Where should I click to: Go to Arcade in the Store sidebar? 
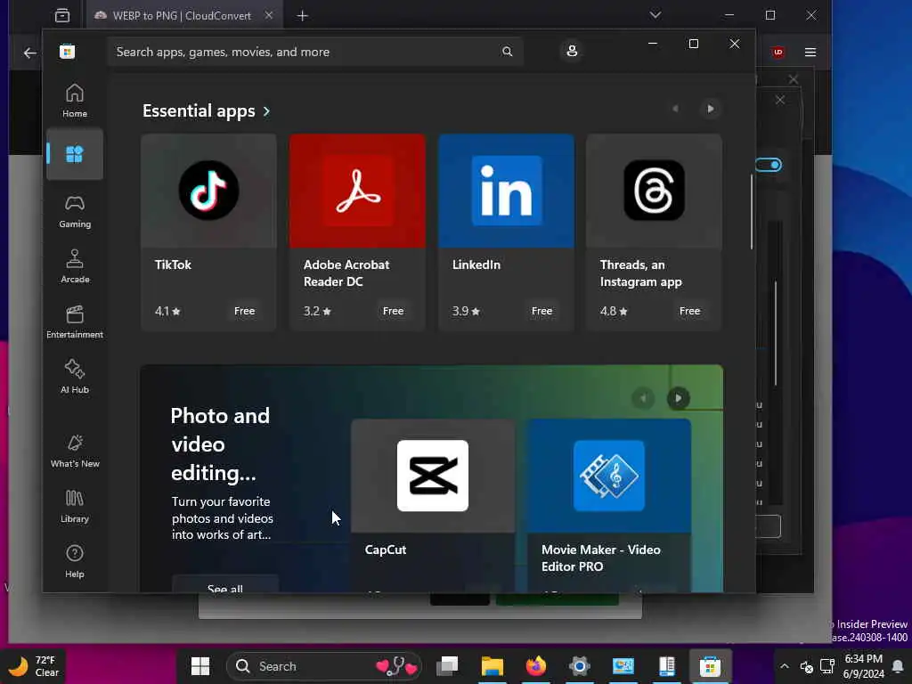75,266
